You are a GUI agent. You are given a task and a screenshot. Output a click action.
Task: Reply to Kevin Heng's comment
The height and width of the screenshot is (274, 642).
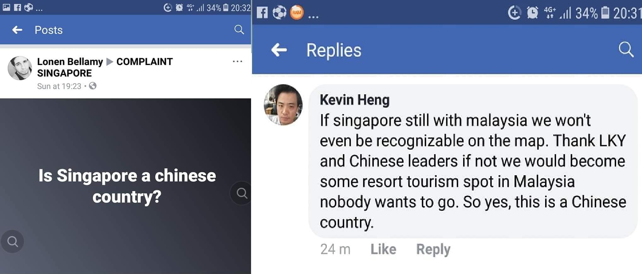point(433,249)
